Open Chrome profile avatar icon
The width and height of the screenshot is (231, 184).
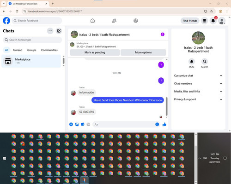220,11
